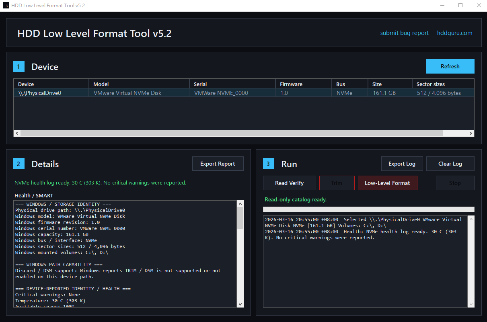
Task: Visit the hddguru.com link
Action: point(454,33)
